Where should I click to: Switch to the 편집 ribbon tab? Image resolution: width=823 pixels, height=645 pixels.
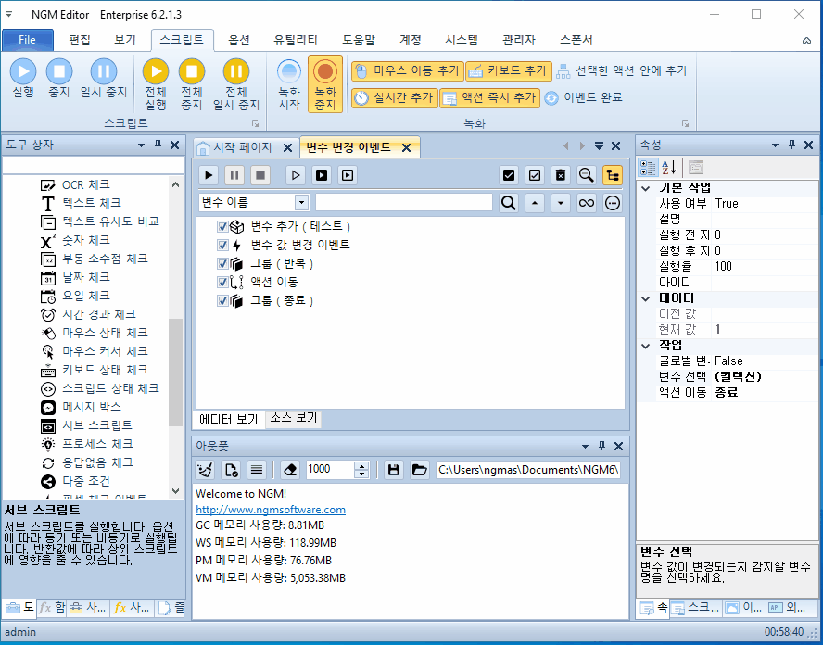80,40
